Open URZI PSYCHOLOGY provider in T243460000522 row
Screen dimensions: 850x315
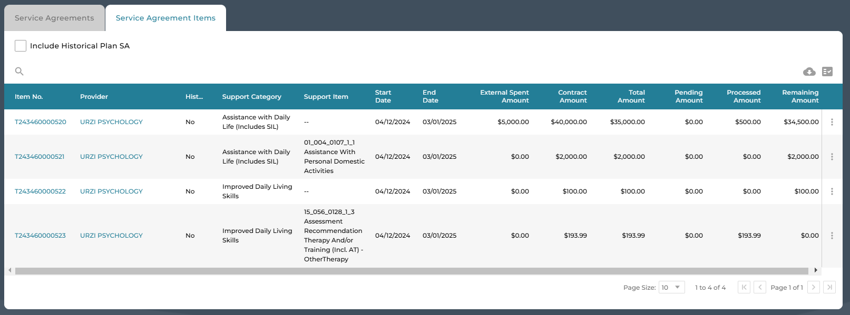click(111, 191)
